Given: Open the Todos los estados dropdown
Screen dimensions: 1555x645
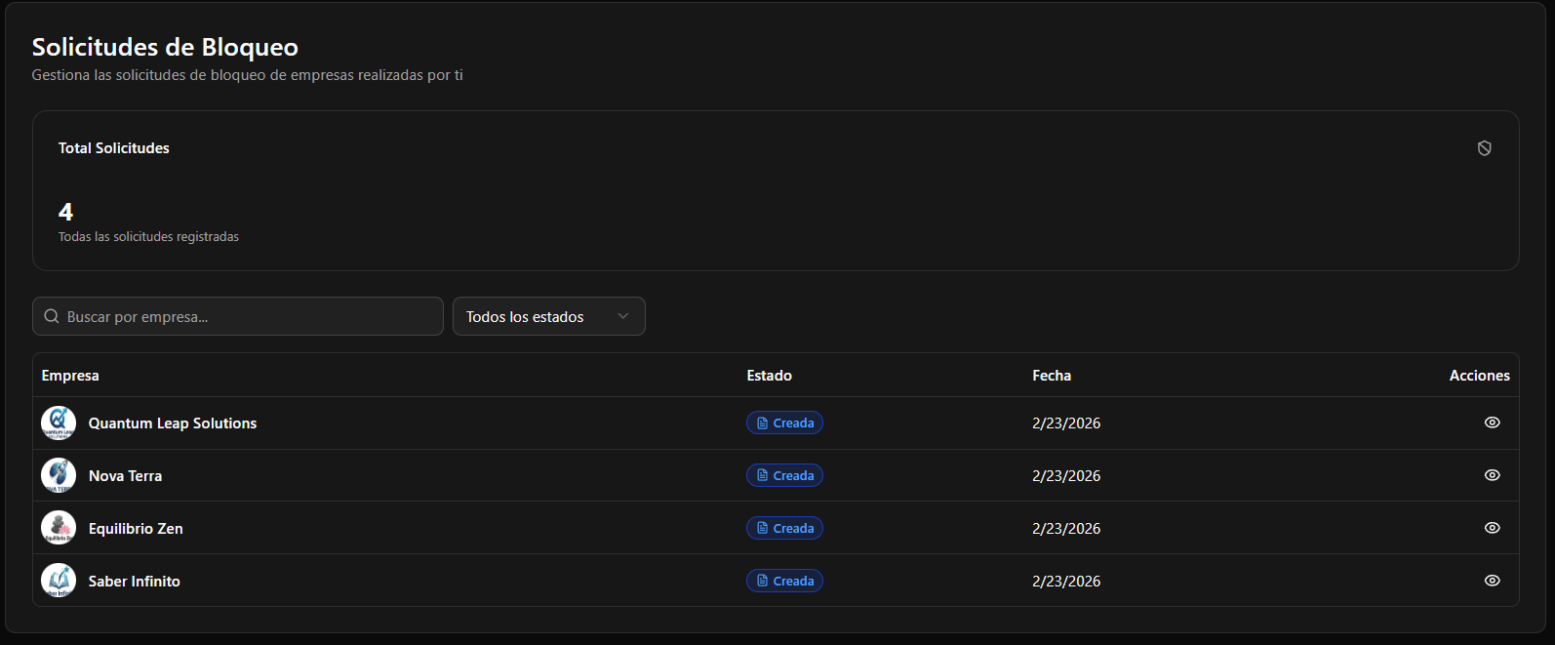Looking at the screenshot, I should (548, 316).
